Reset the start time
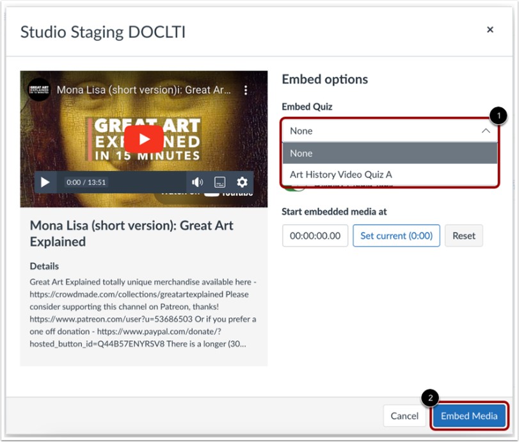The image size is (519, 442). [x=463, y=236]
